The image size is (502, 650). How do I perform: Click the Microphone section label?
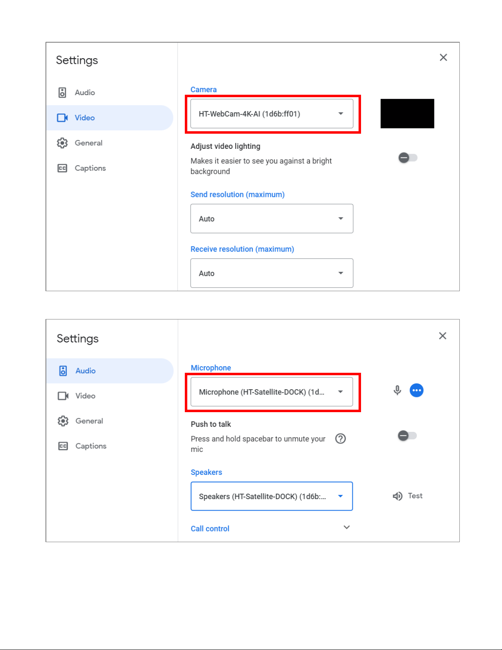pyautogui.click(x=211, y=368)
